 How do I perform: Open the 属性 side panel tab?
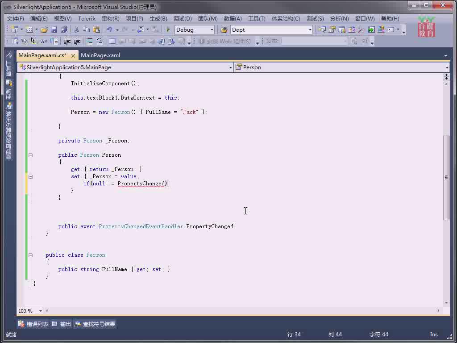coord(9,90)
